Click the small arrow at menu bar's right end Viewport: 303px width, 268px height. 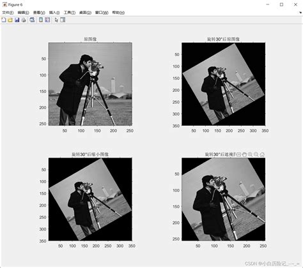(x=300, y=13)
